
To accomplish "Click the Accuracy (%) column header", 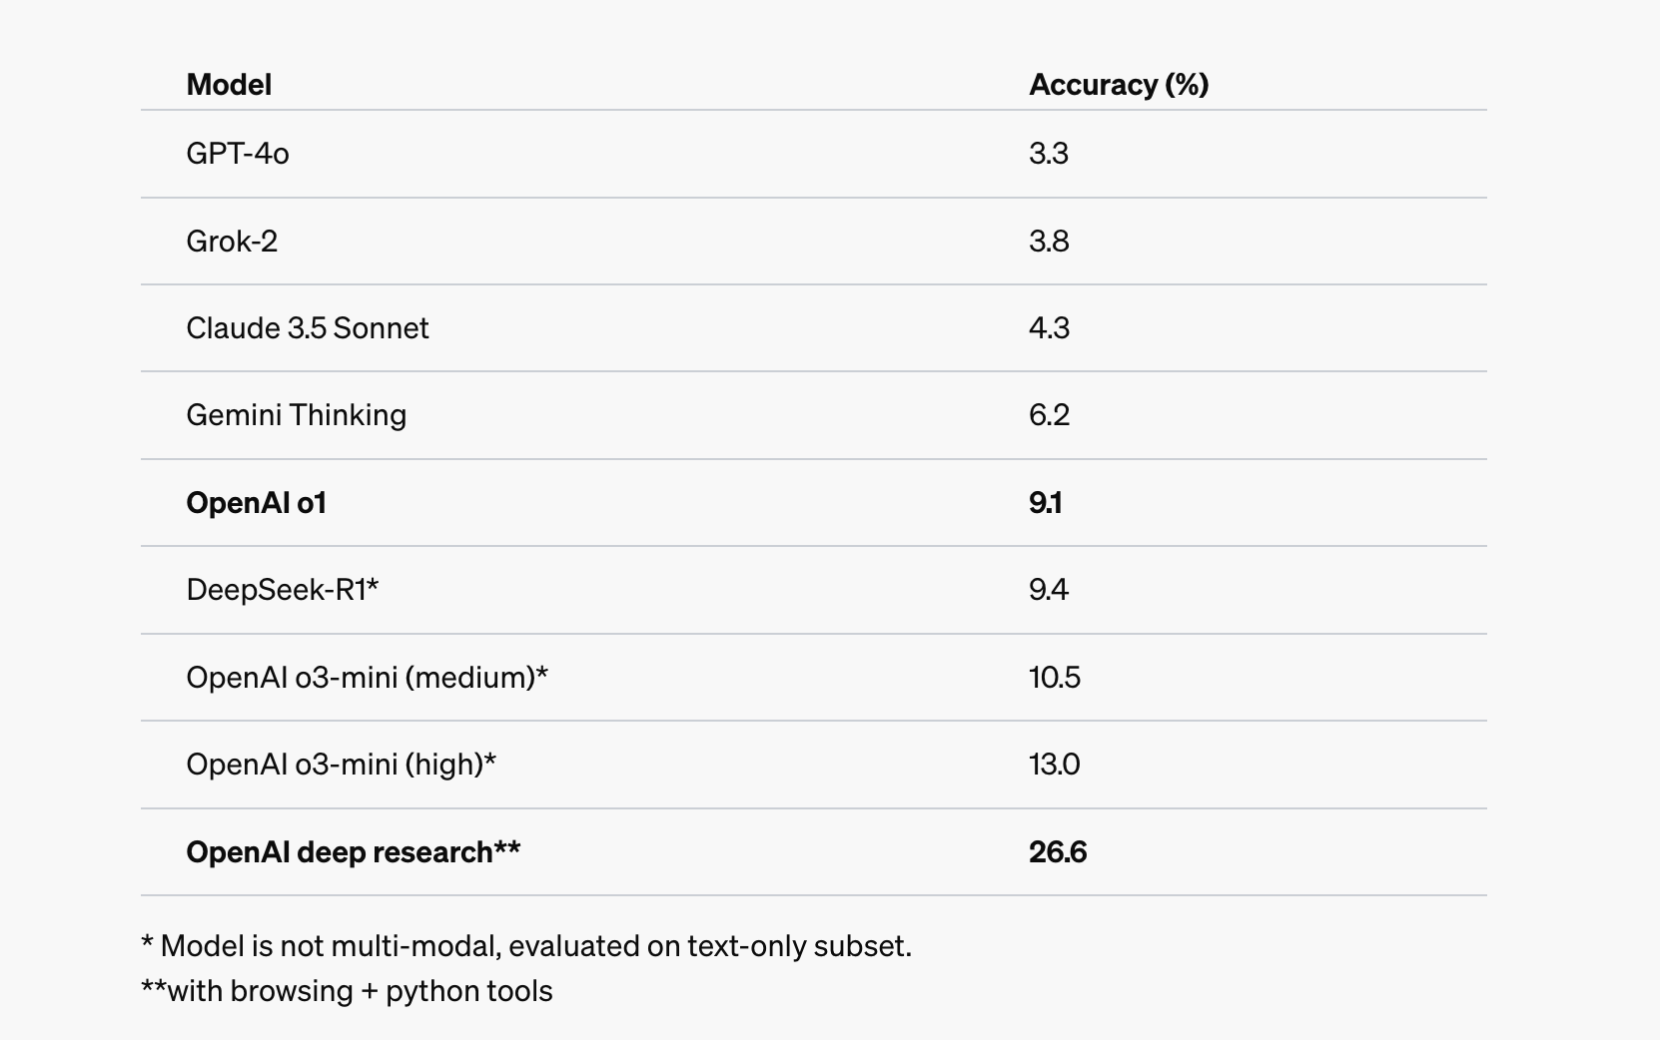I will [1119, 85].
